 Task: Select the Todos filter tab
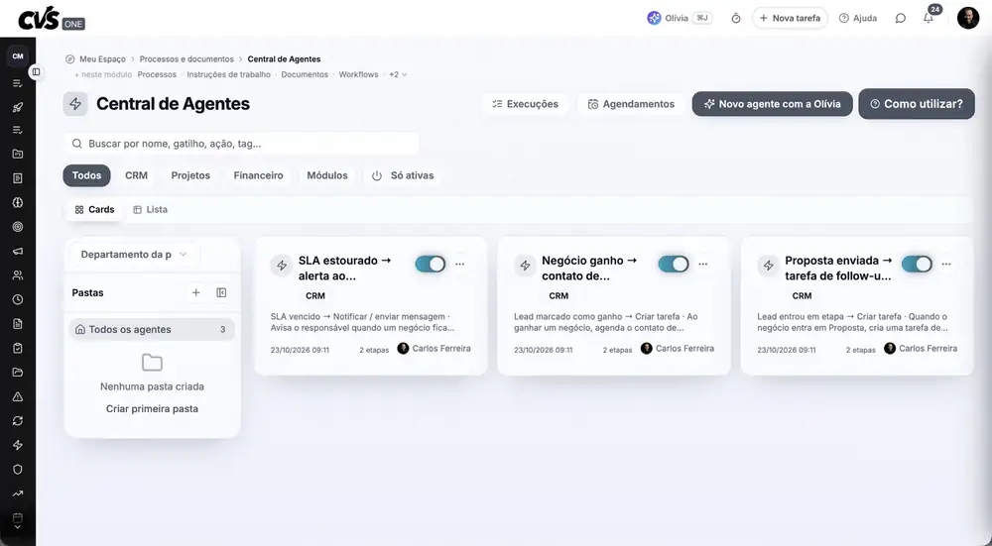coord(86,175)
